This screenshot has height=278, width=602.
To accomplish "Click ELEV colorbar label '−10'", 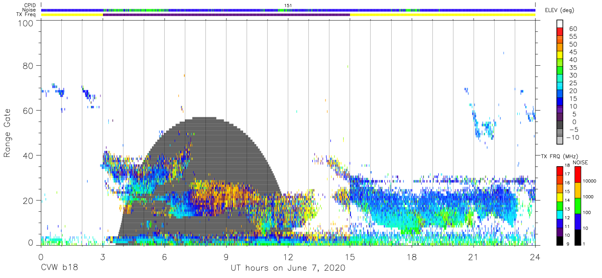I will pos(572,137).
